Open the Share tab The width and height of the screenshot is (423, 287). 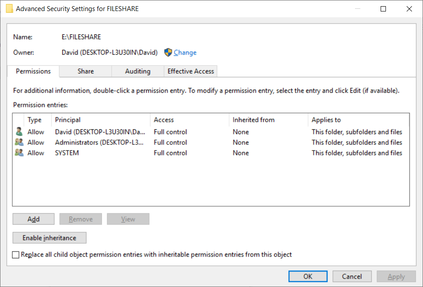86,71
